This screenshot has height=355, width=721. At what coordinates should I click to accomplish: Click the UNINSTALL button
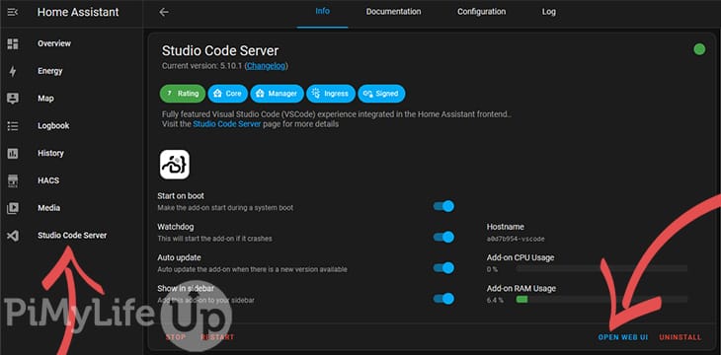coord(681,337)
